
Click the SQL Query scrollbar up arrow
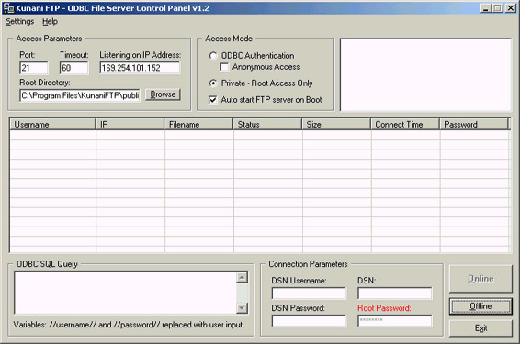243,277
